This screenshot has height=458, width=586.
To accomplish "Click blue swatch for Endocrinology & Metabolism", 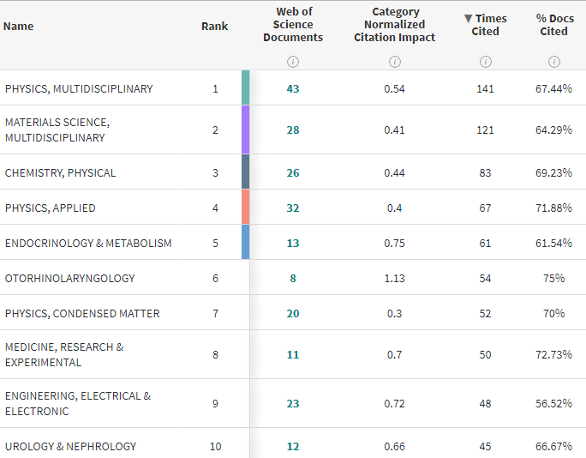I will pyautogui.click(x=245, y=242).
